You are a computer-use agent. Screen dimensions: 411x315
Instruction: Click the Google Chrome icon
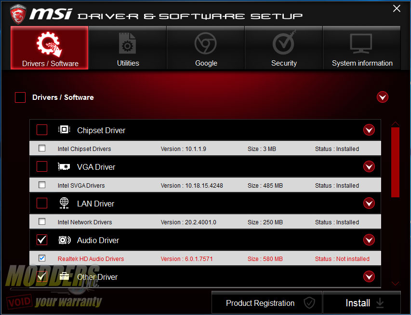point(205,43)
